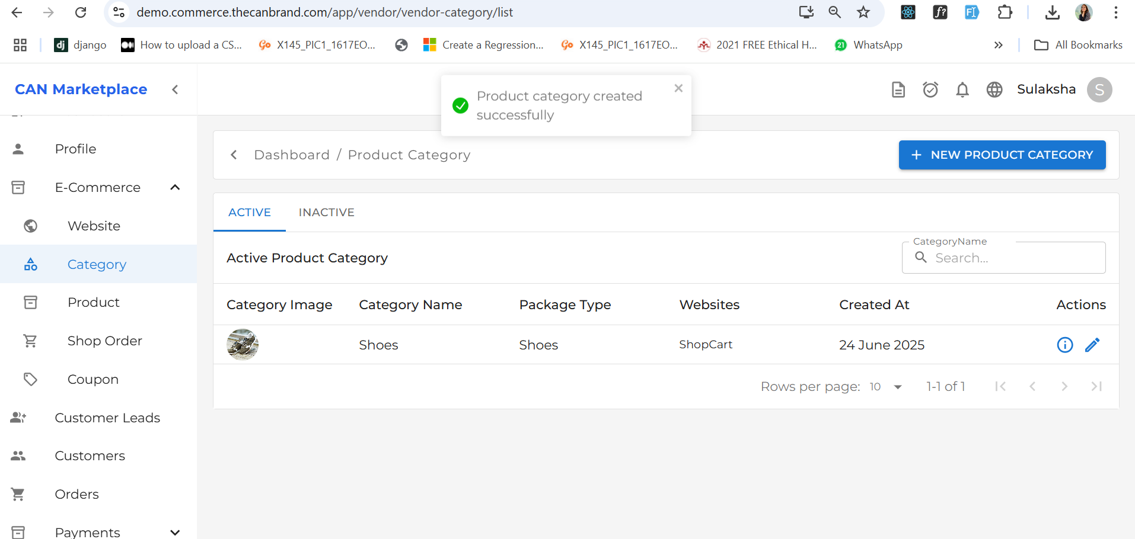Click the Dashboard breadcrumb link
Screen dimensions: 1135x539
[292, 155]
